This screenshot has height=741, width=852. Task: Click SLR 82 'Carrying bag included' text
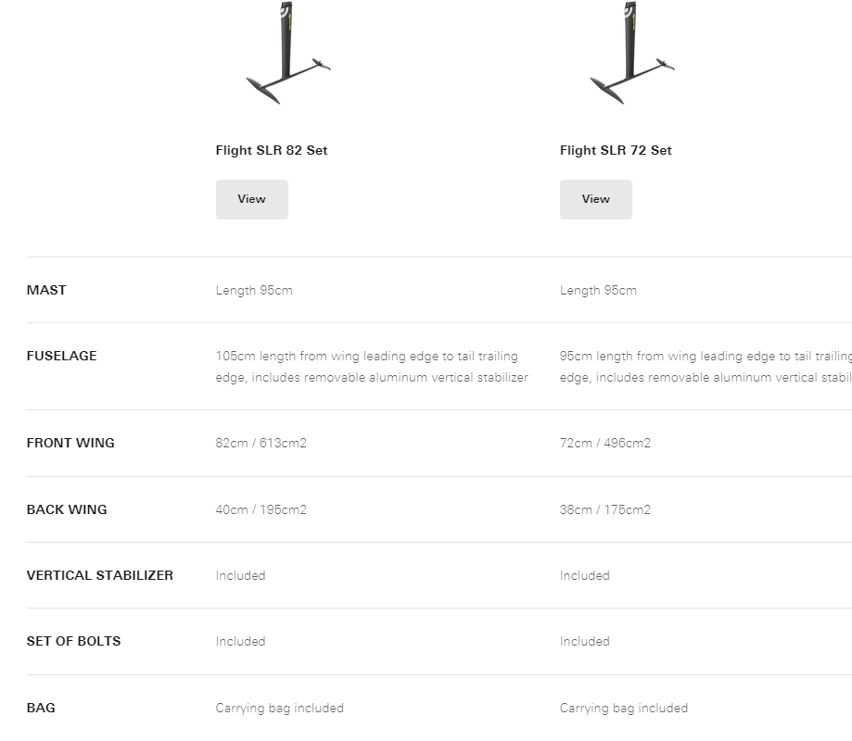tap(279, 708)
